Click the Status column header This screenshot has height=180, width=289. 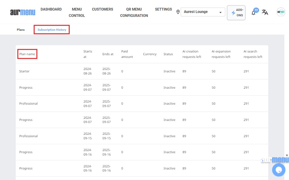168,54
